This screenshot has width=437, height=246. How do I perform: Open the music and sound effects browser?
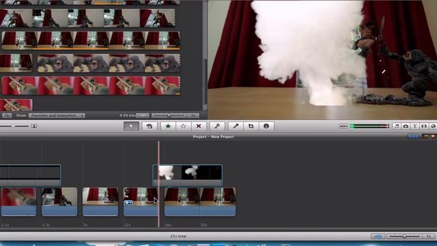(x=397, y=126)
